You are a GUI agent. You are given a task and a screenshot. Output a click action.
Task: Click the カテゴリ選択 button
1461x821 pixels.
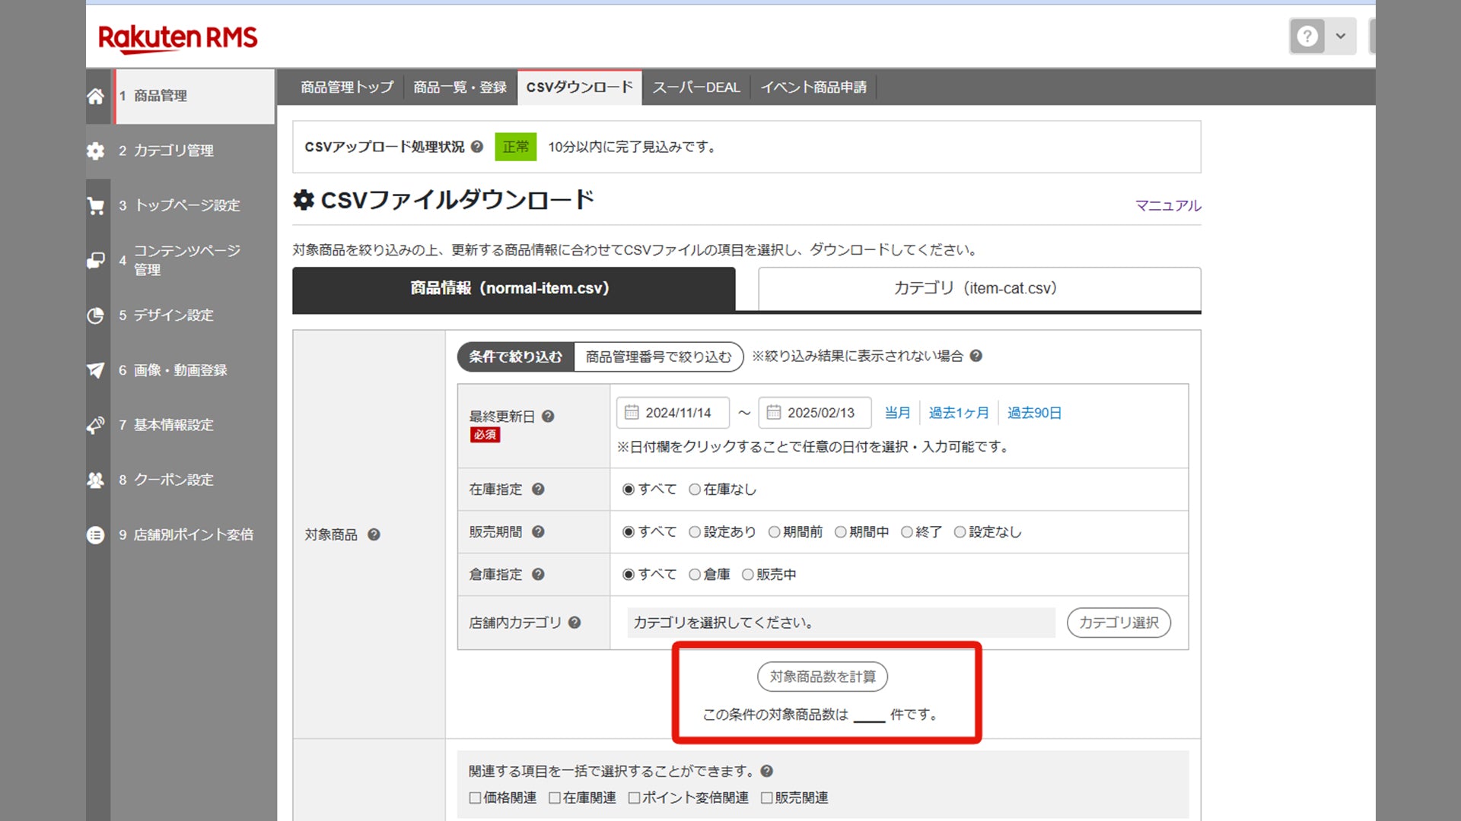point(1119,623)
